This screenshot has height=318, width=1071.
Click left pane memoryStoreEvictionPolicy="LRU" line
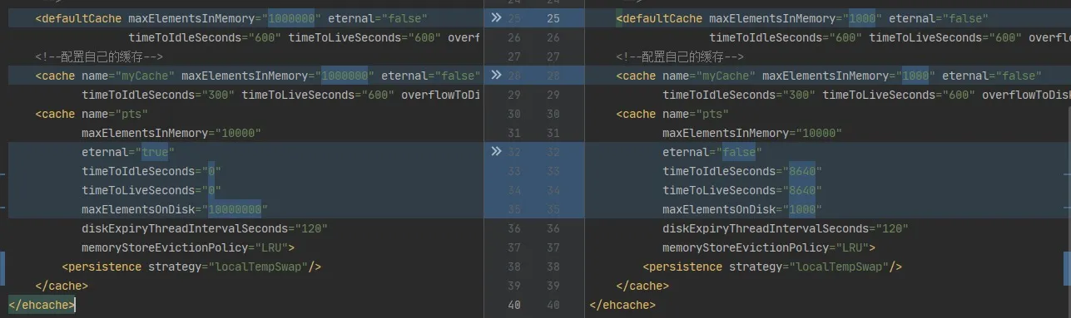coord(188,247)
